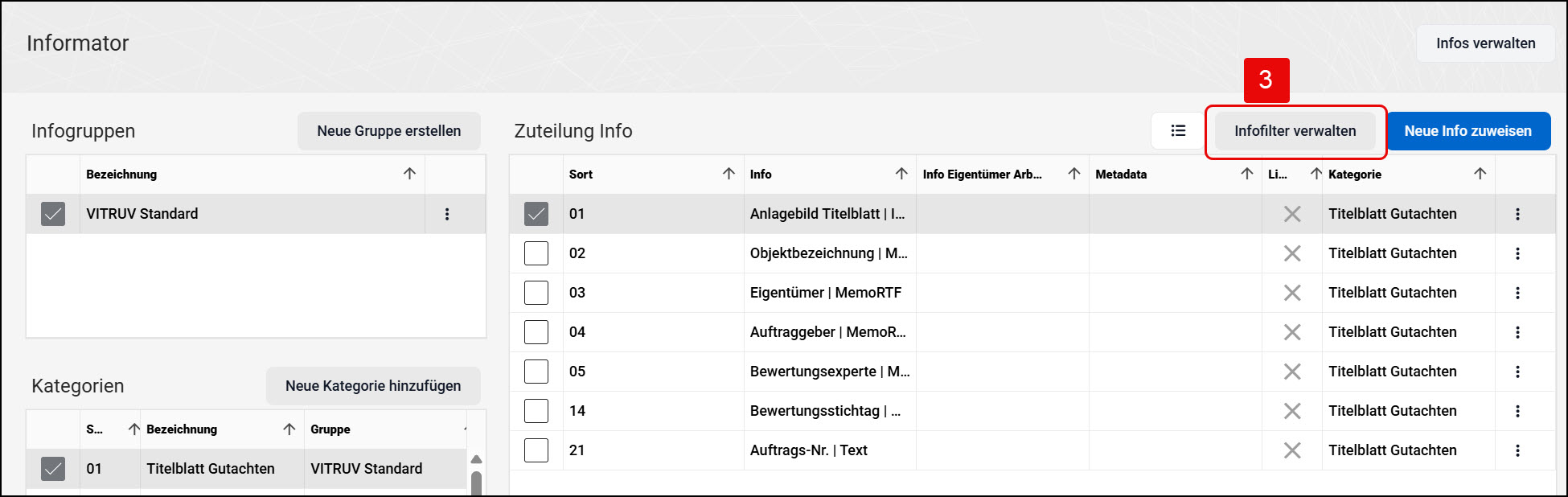
Task: Click Infos verwalten button
Action: [x=1485, y=43]
